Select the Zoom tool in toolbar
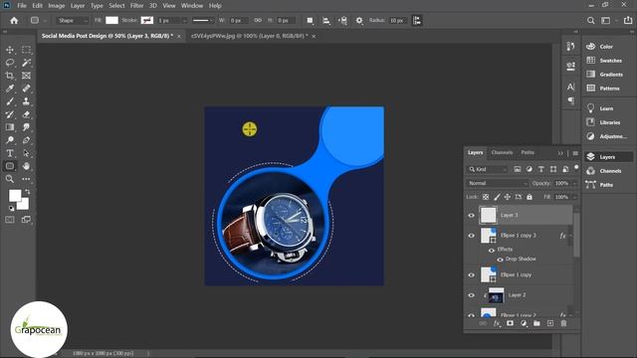This screenshot has width=637, height=358. click(10, 179)
